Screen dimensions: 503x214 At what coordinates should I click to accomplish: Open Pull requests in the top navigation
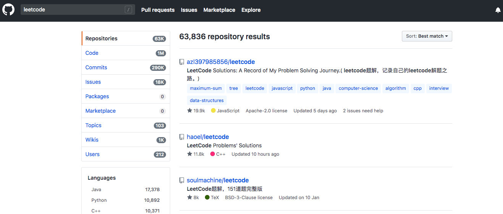coord(158,10)
